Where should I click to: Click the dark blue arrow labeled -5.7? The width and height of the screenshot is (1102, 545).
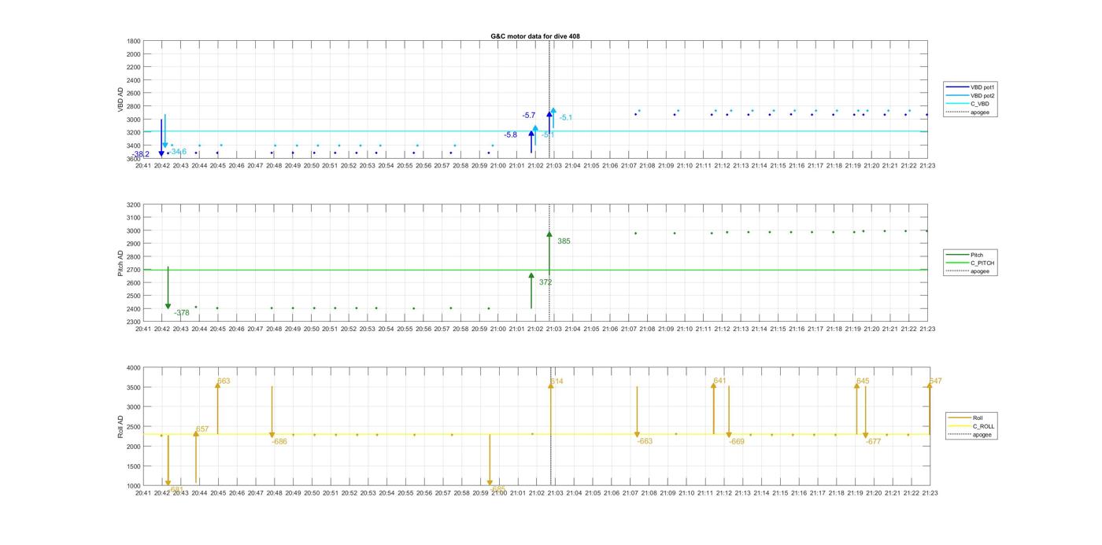pyautogui.click(x=549, y=122)
